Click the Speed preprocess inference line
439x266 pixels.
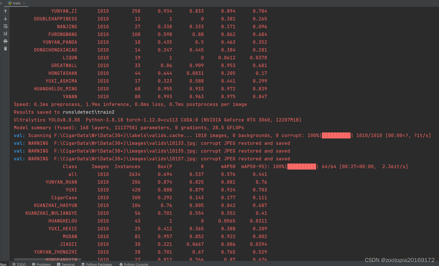click(130, 104)
